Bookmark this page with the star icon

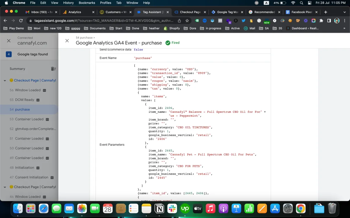tap(187, 21)
